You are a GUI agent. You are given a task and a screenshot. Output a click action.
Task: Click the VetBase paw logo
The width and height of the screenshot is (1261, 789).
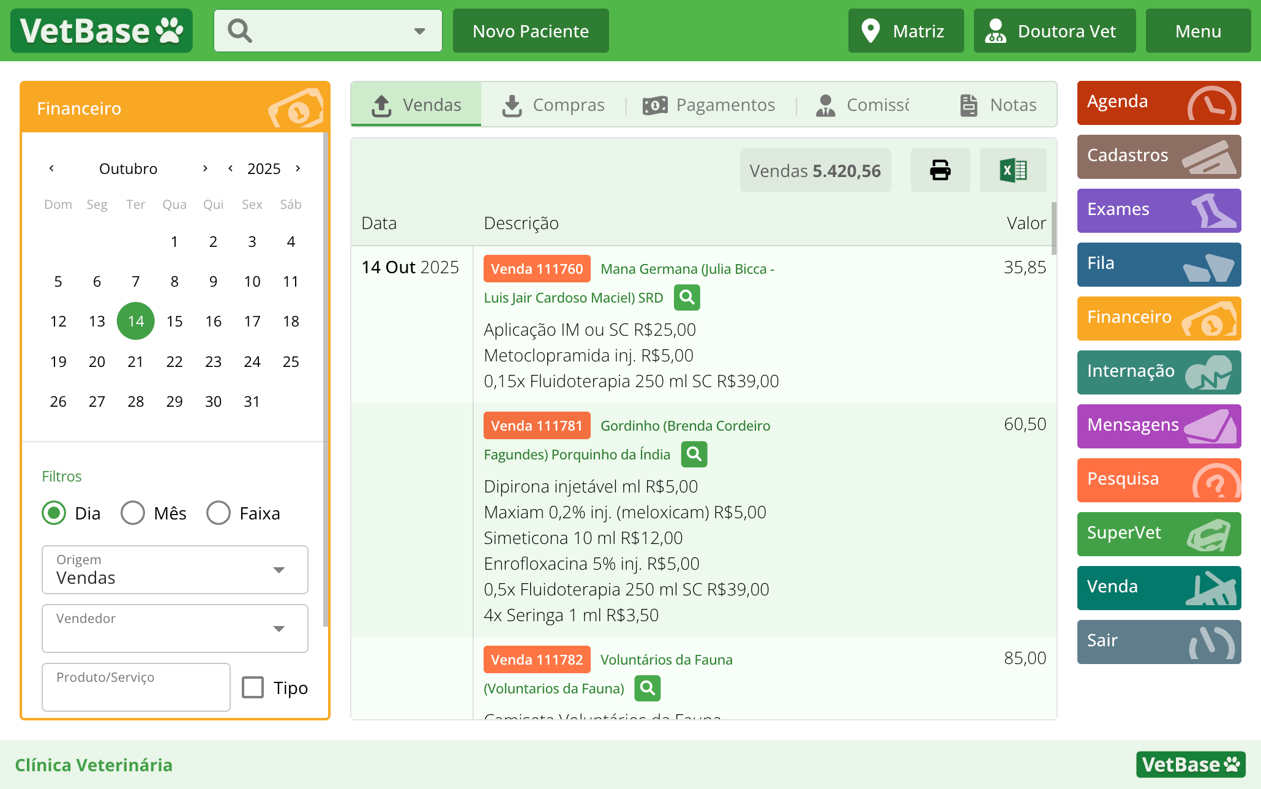102,31
